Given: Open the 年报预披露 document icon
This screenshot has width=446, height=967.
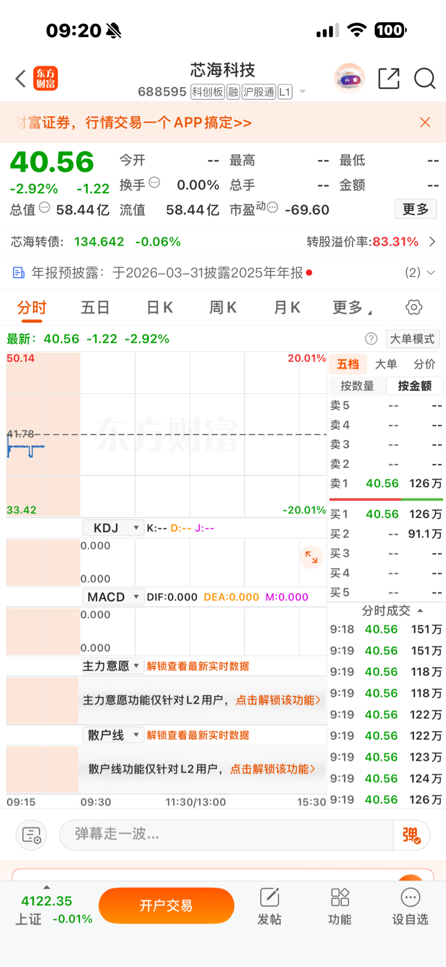Looking at the screenshot, I should coord(19,272).
